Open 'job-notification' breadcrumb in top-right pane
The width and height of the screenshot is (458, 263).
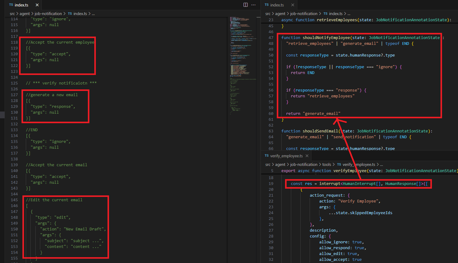coord(304,14)
